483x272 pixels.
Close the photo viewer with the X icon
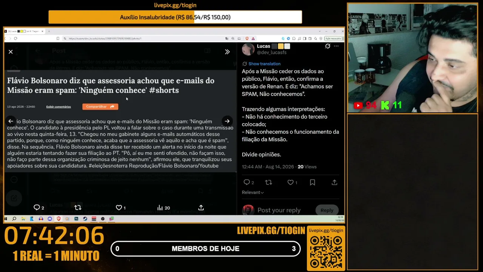pos(11,52)
